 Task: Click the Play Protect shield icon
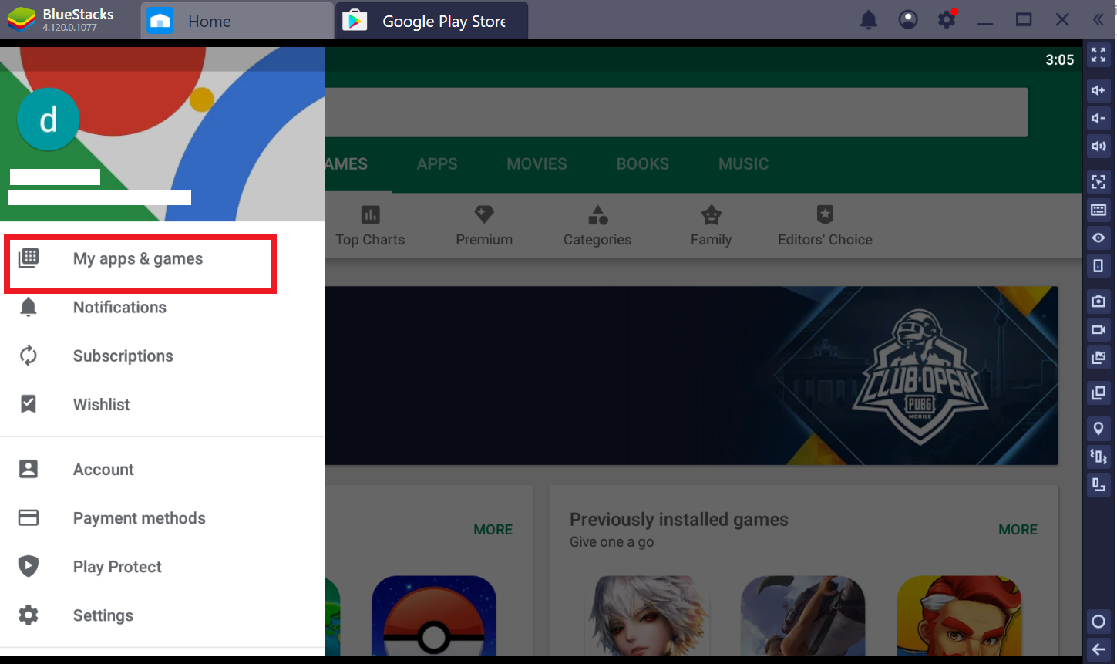29,566
